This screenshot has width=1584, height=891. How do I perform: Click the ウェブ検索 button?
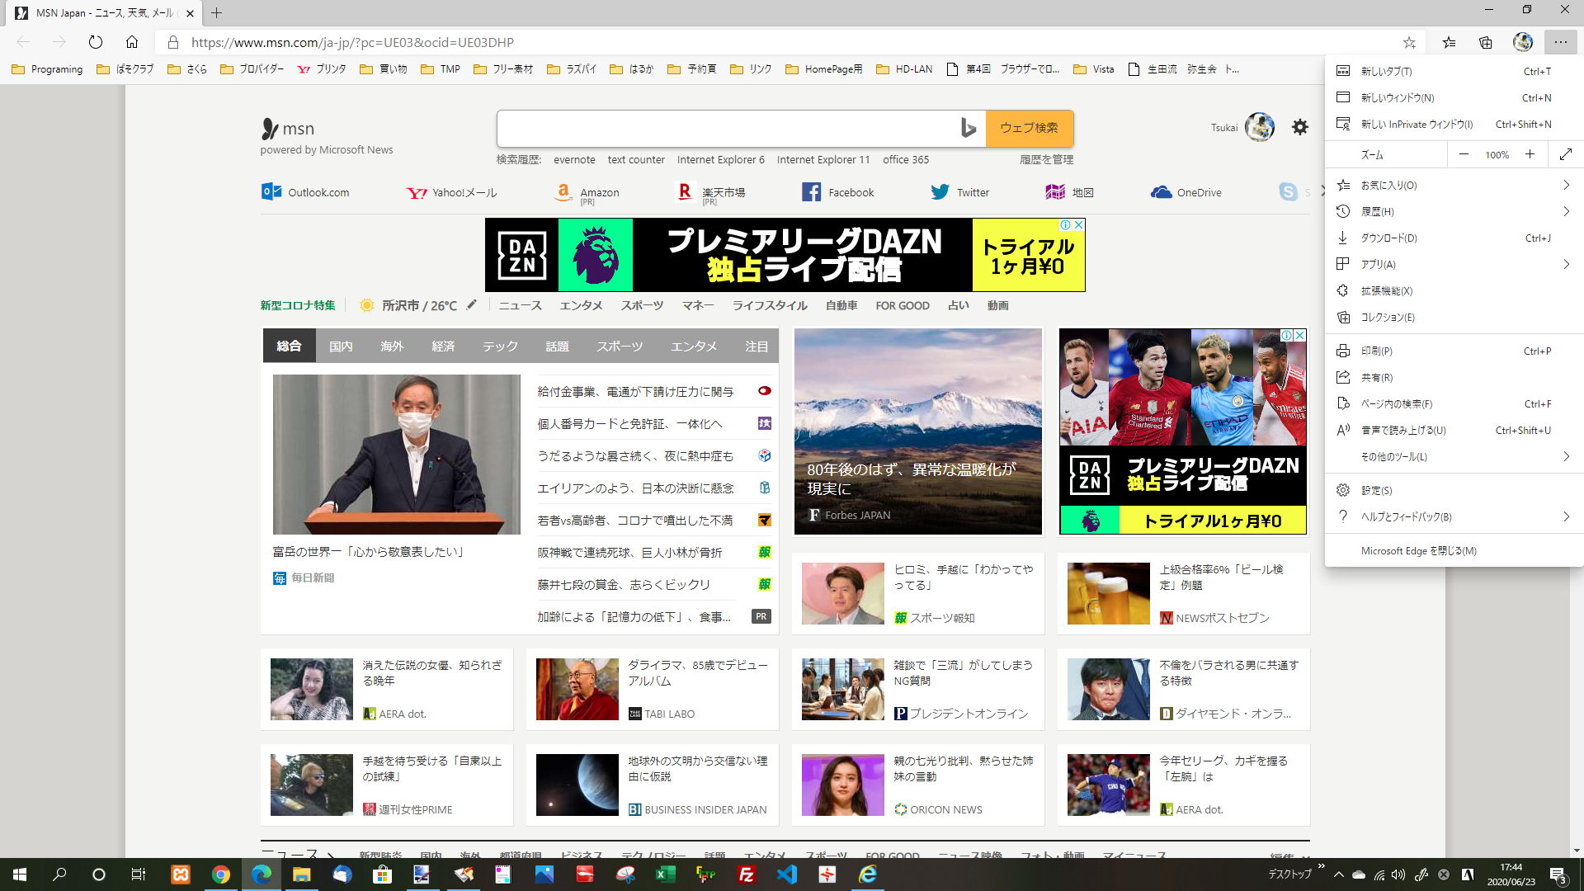point(1029,128)
